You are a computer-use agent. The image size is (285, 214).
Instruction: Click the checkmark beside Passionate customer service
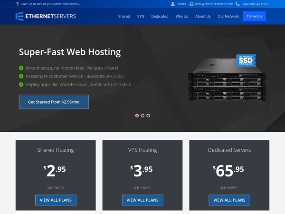tap(21, 76)
